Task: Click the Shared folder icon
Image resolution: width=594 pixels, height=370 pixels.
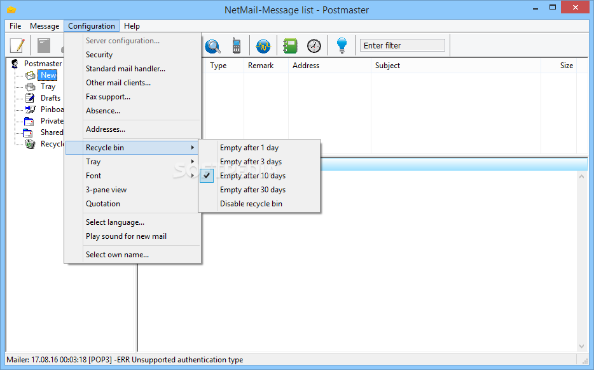Action: (27, 133)
